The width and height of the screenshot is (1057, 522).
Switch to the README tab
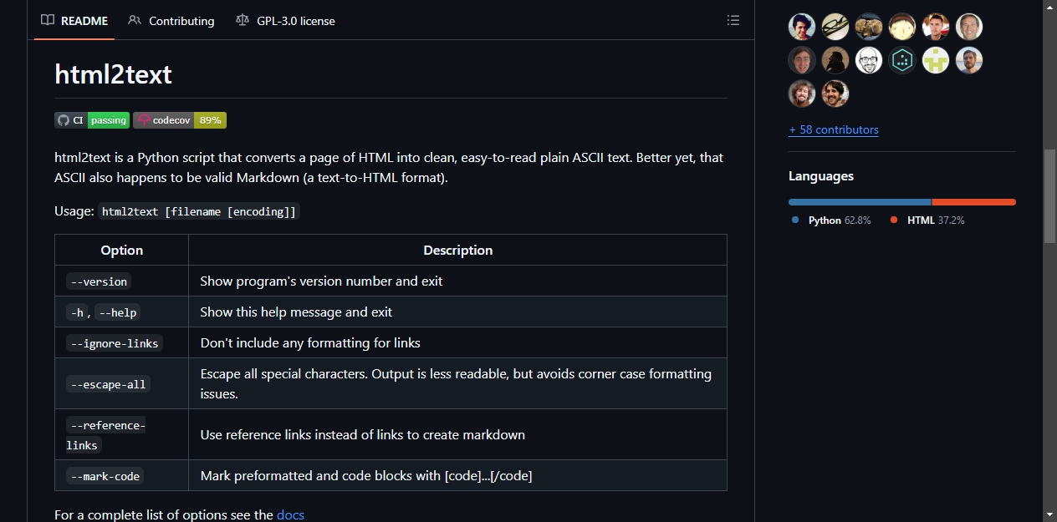[74, 21]
